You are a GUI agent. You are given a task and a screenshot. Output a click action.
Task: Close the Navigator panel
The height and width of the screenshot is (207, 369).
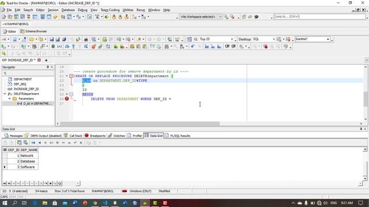tap(52, 67)
